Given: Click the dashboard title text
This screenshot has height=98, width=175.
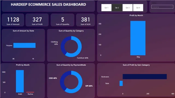Looking at the screenshot, I should click(48, 4).
